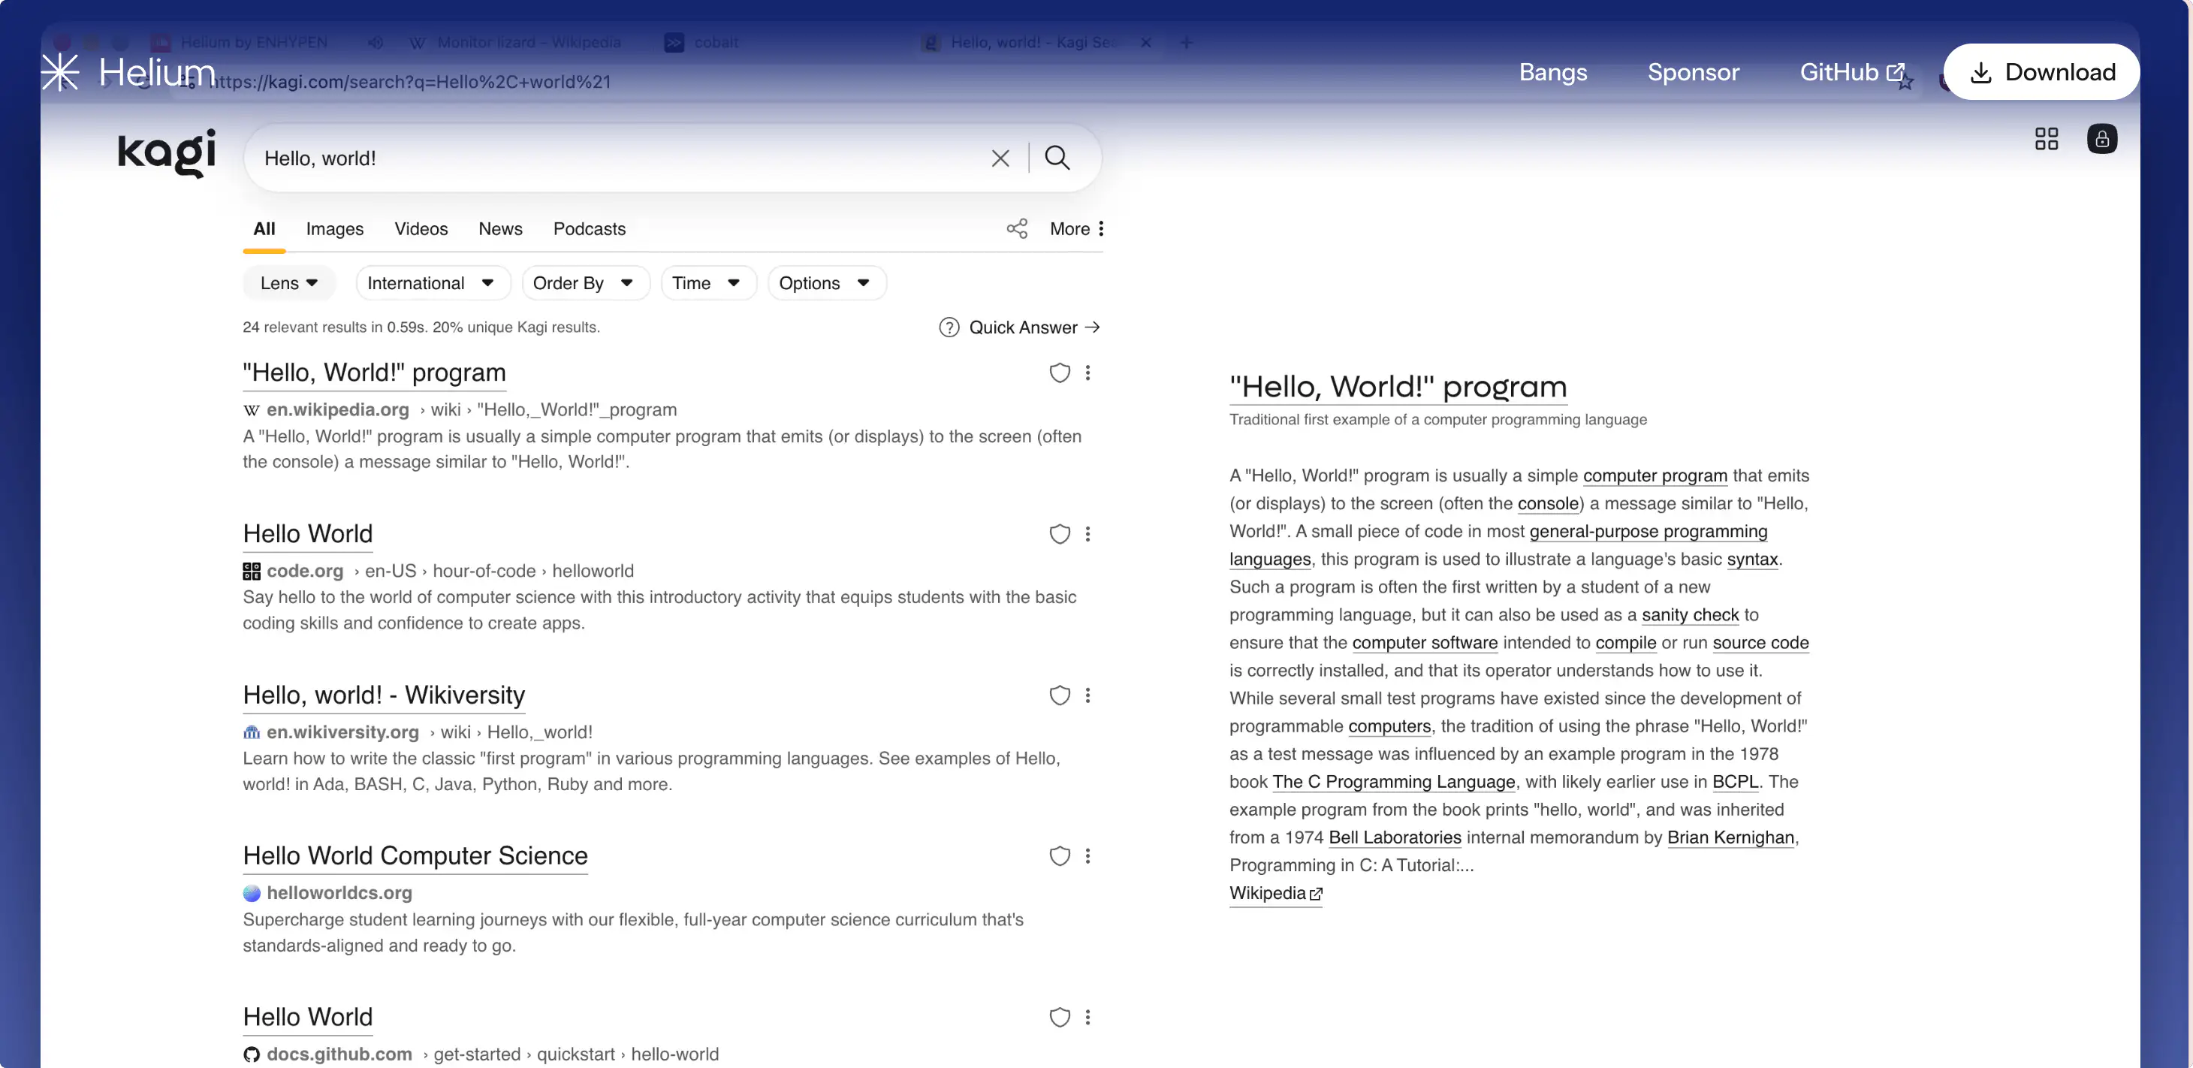The height and width of the screenshot is (1068, 2193).
Task: Switch to the Podcasts tab
Action: 589,229
